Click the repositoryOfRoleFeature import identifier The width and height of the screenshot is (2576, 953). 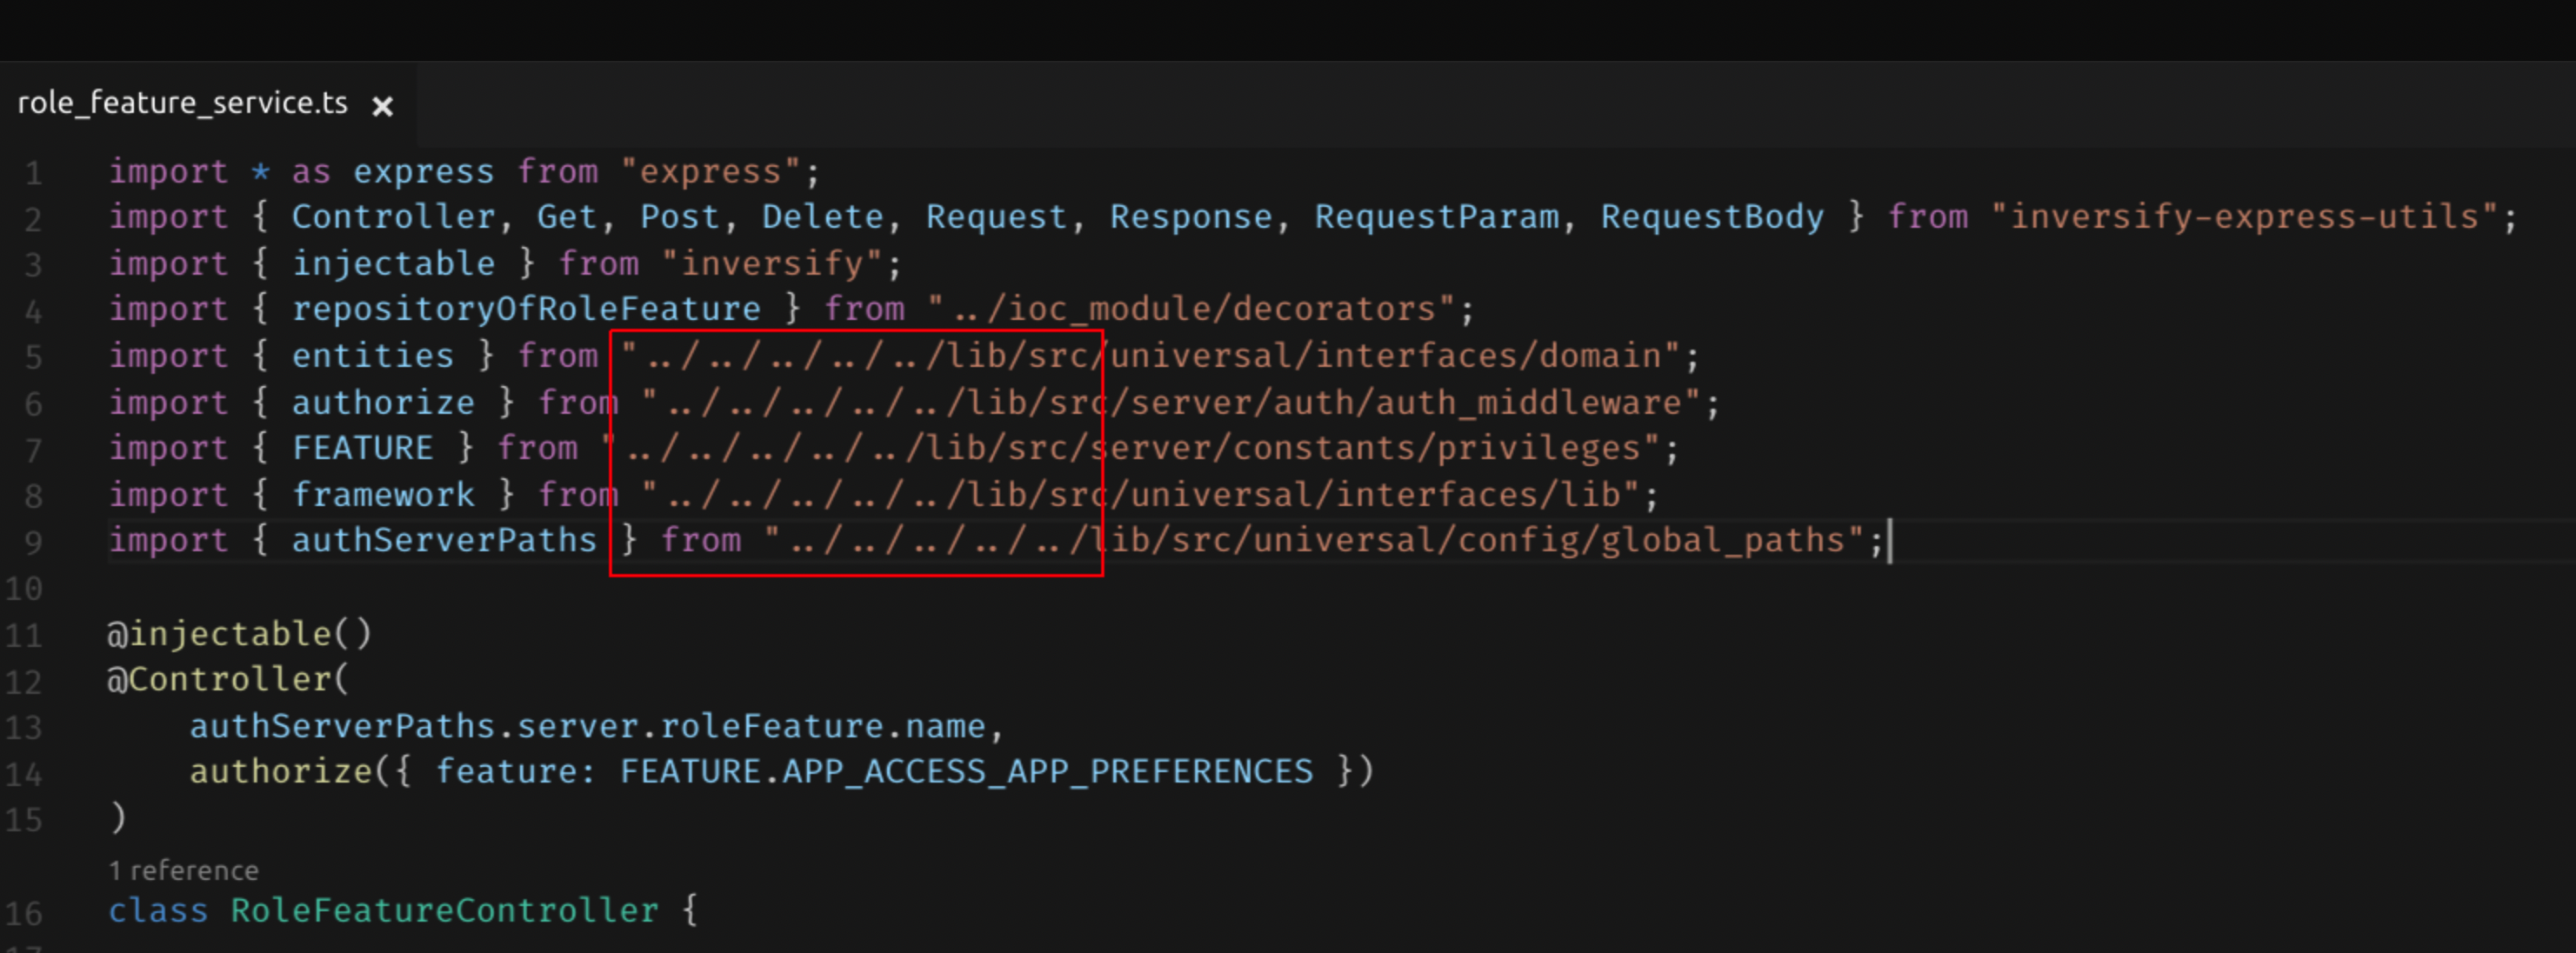coord(526,310)
